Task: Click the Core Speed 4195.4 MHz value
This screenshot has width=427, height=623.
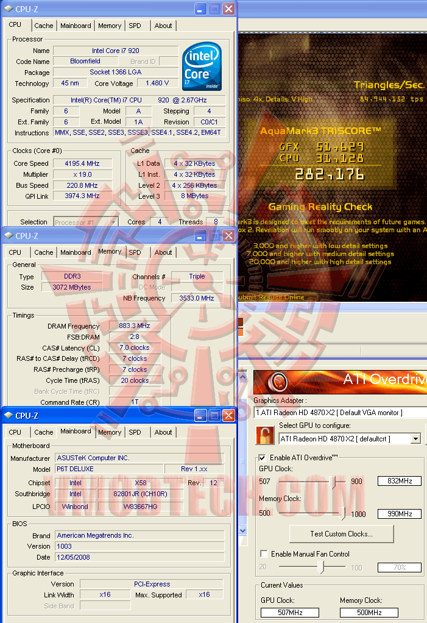Action: (x=83, y=163)
